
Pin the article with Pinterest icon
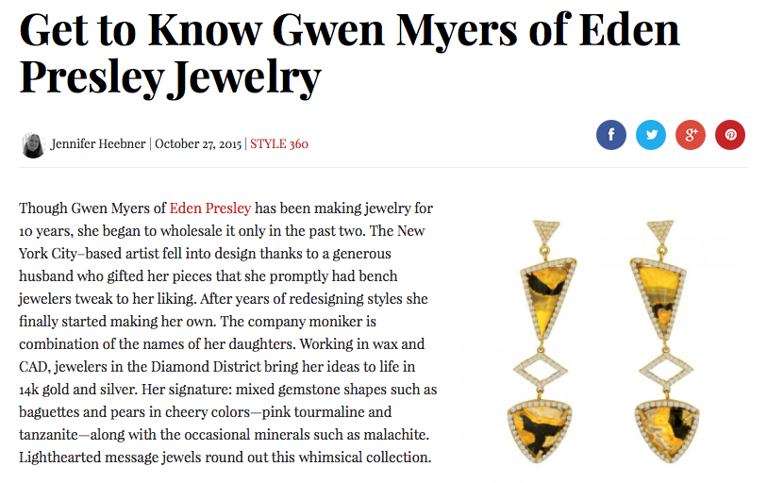730,135
